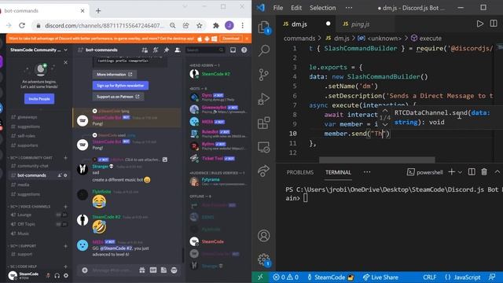Run the dm.js file with play icon
This screenshot has height=283, width=503.
click(480, 24)
